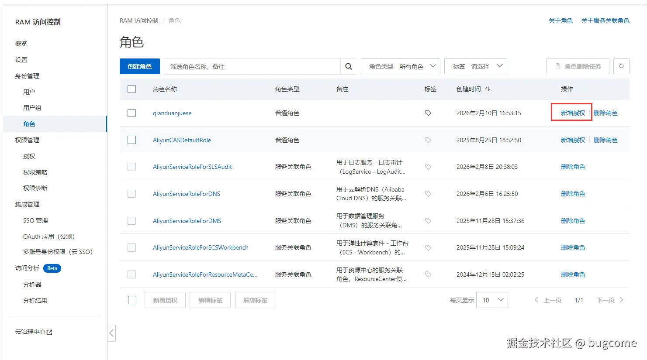Open the AliyunServiceRoleForECSWorkbench role link
647x360 pixels.
point(201,247)
